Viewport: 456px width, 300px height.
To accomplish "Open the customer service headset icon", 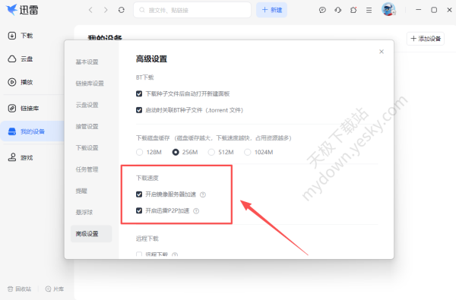I will point(338,10).
